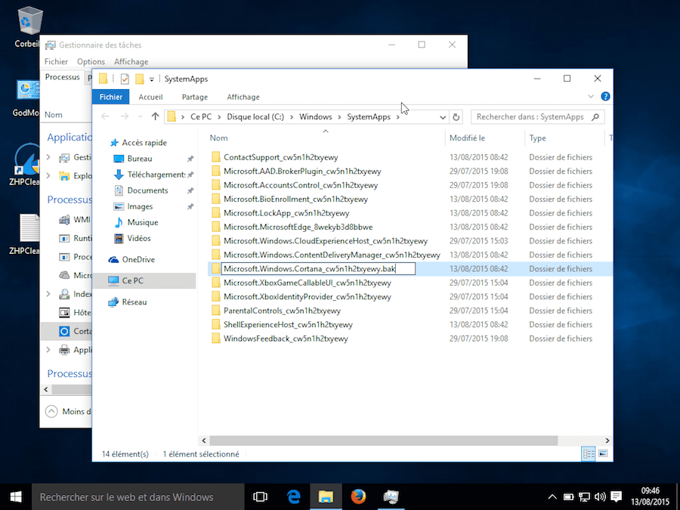Sort files by the Modifié le column
680x510 pixels.
tap(467, 138)
